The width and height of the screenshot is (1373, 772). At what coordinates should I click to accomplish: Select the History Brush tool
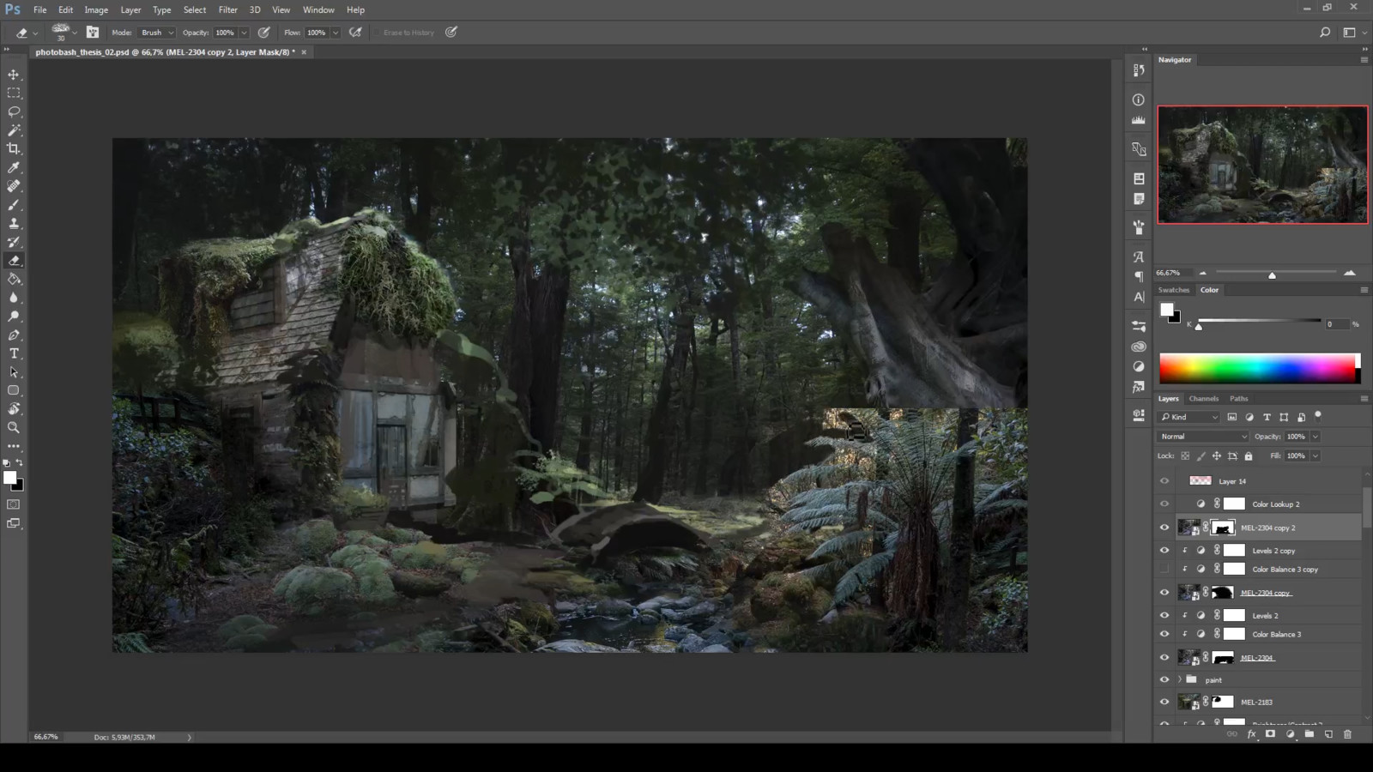point(14,242)
